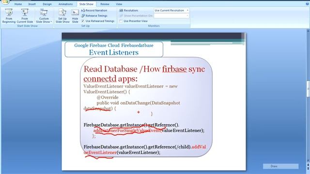This screenshot has width=310, height=174.
Task: Open the Review tab
Action: click(x=105, y=4)
